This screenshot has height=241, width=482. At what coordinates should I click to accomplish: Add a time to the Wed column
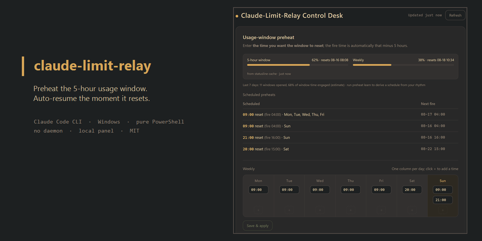tap(320, 210)
